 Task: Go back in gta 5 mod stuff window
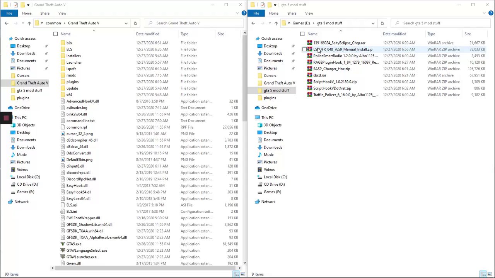coord(253,23)
